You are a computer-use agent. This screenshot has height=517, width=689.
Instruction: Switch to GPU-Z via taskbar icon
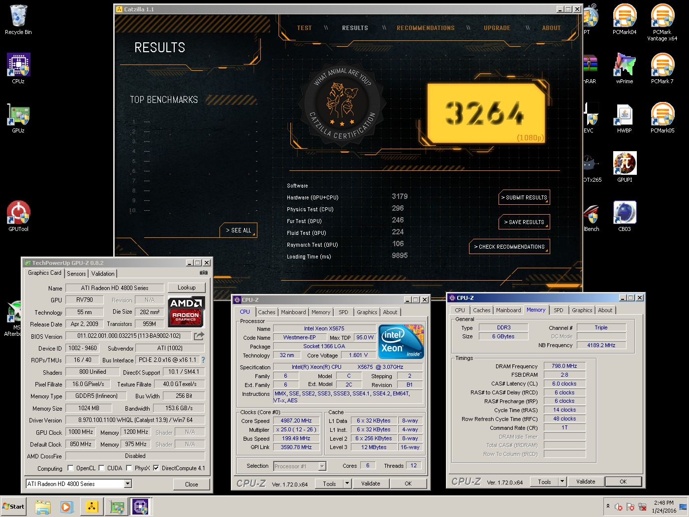pos(116,507)
